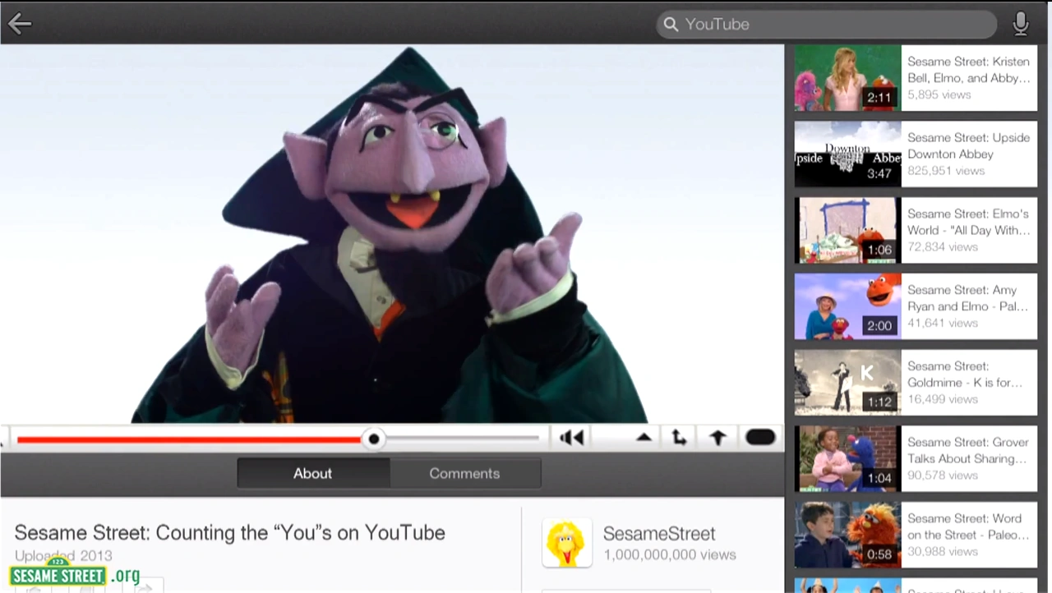Open Elmo's World 'All Day With' thumbnail
Screen dimensions: 1052x593
click(x=847, y=230)
